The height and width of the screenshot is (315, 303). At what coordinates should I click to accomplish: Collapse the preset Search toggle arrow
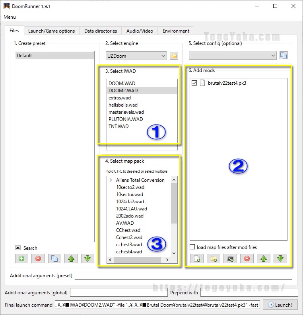point(18,248)
